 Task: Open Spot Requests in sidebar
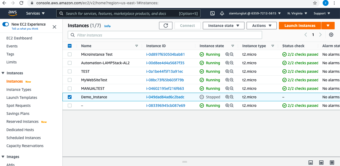pyautogui.click(x=18, y=106)
